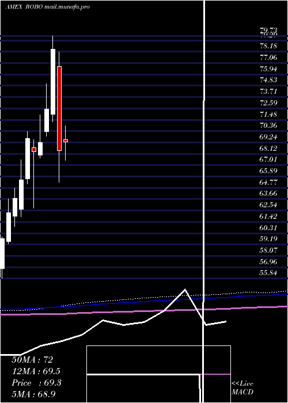This screenshot has width=288, height=403.
Task: Select the 75.94 price axis label
Action: (268, 69)
